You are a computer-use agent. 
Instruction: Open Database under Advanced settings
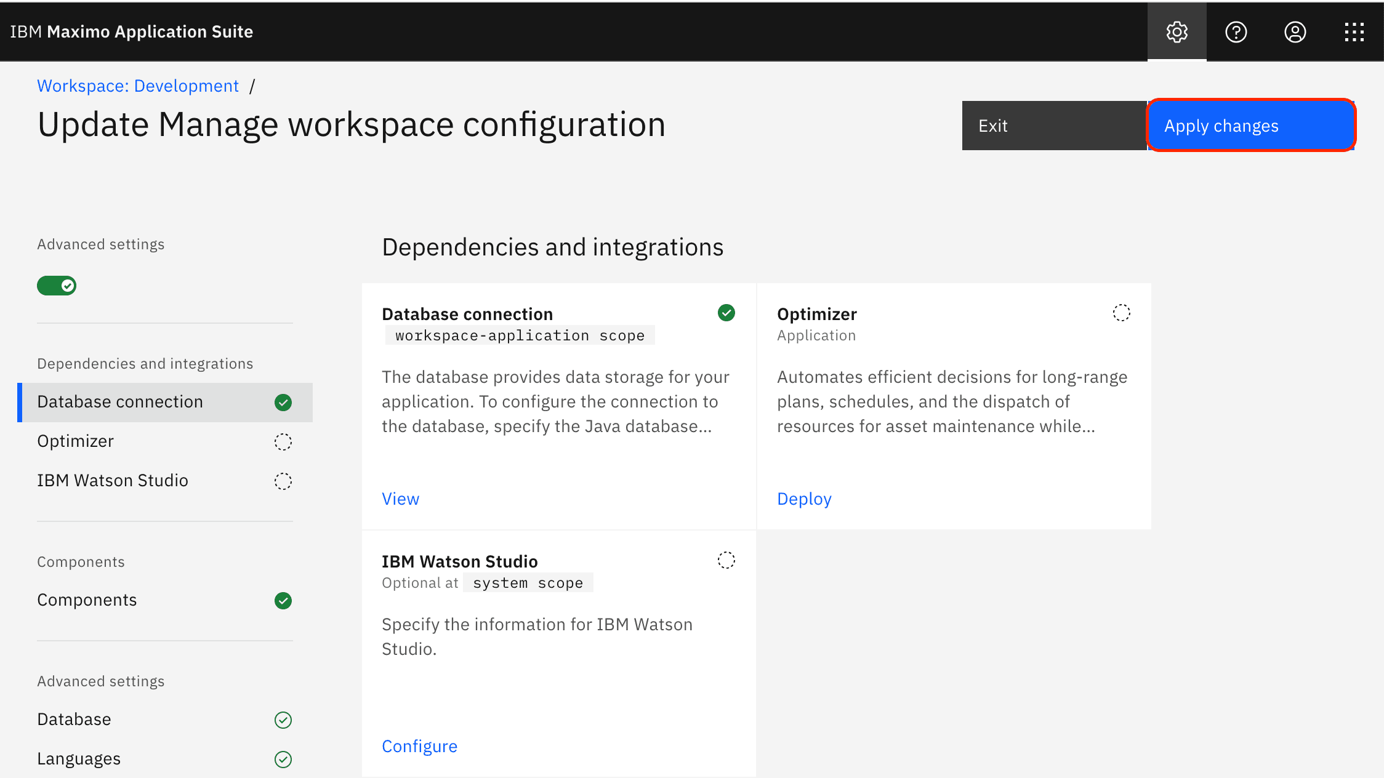165,720
